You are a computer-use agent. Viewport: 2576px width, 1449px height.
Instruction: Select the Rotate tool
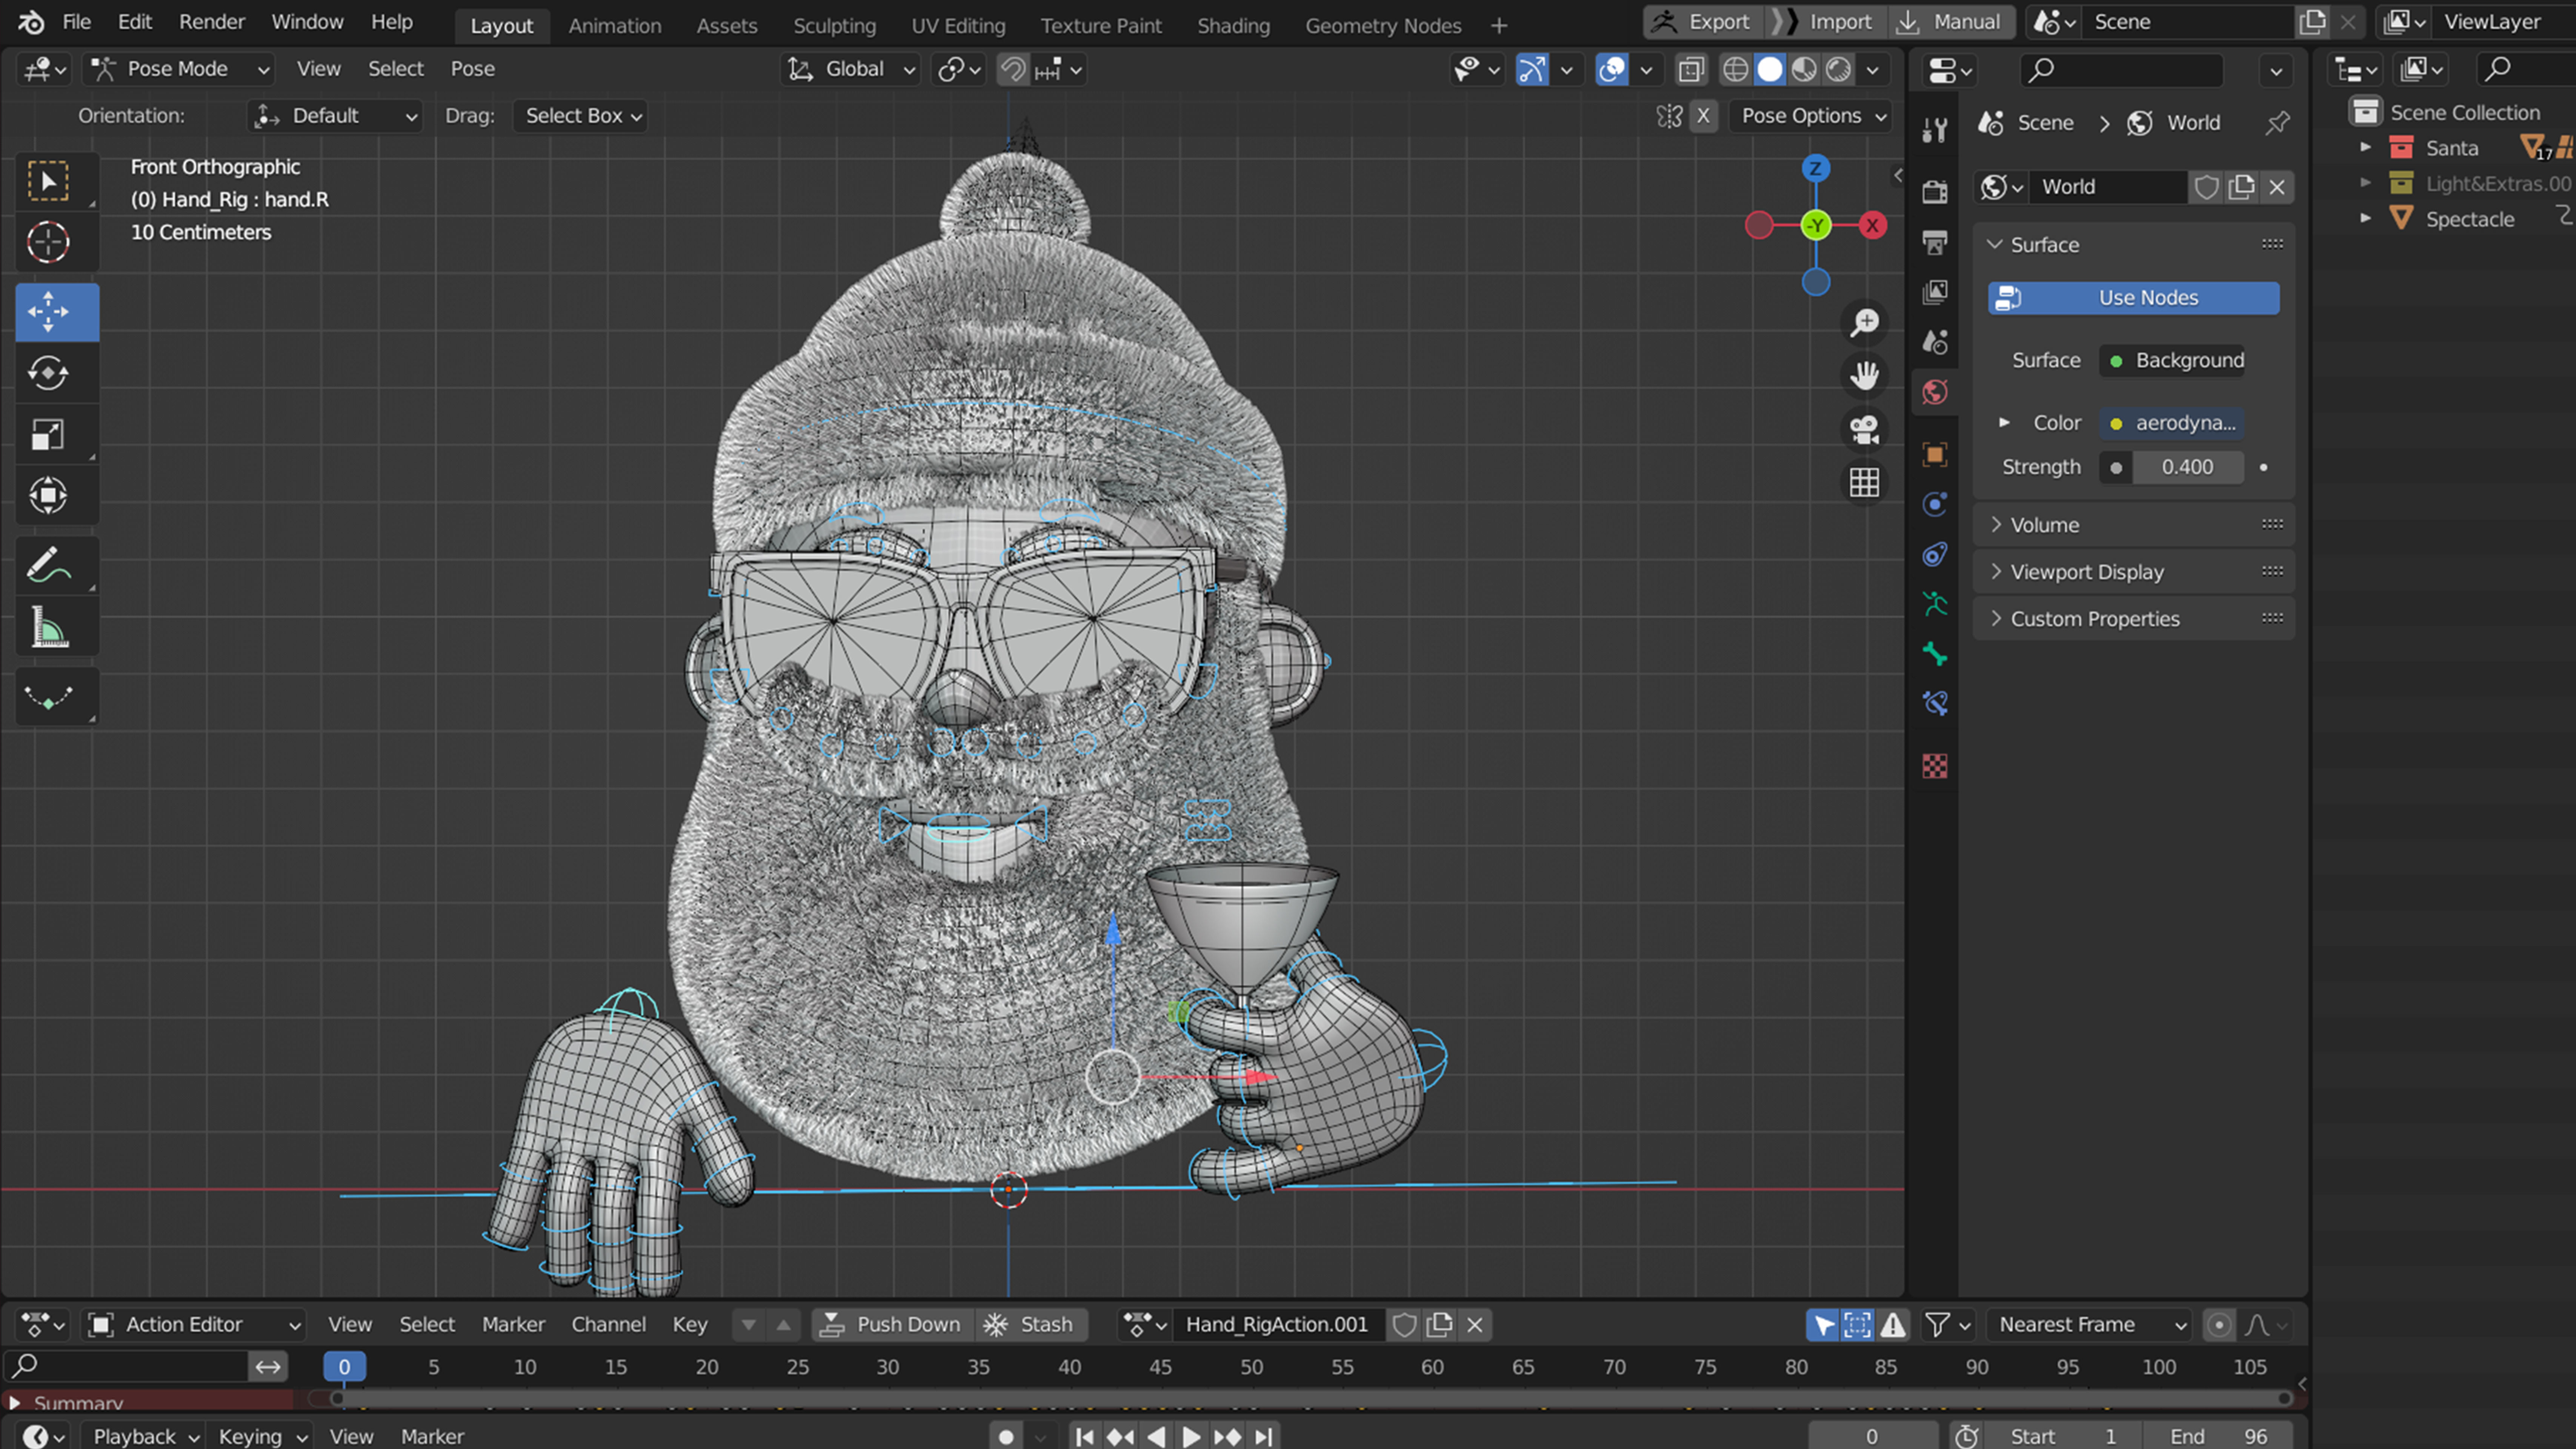click(x=48, y=373)
